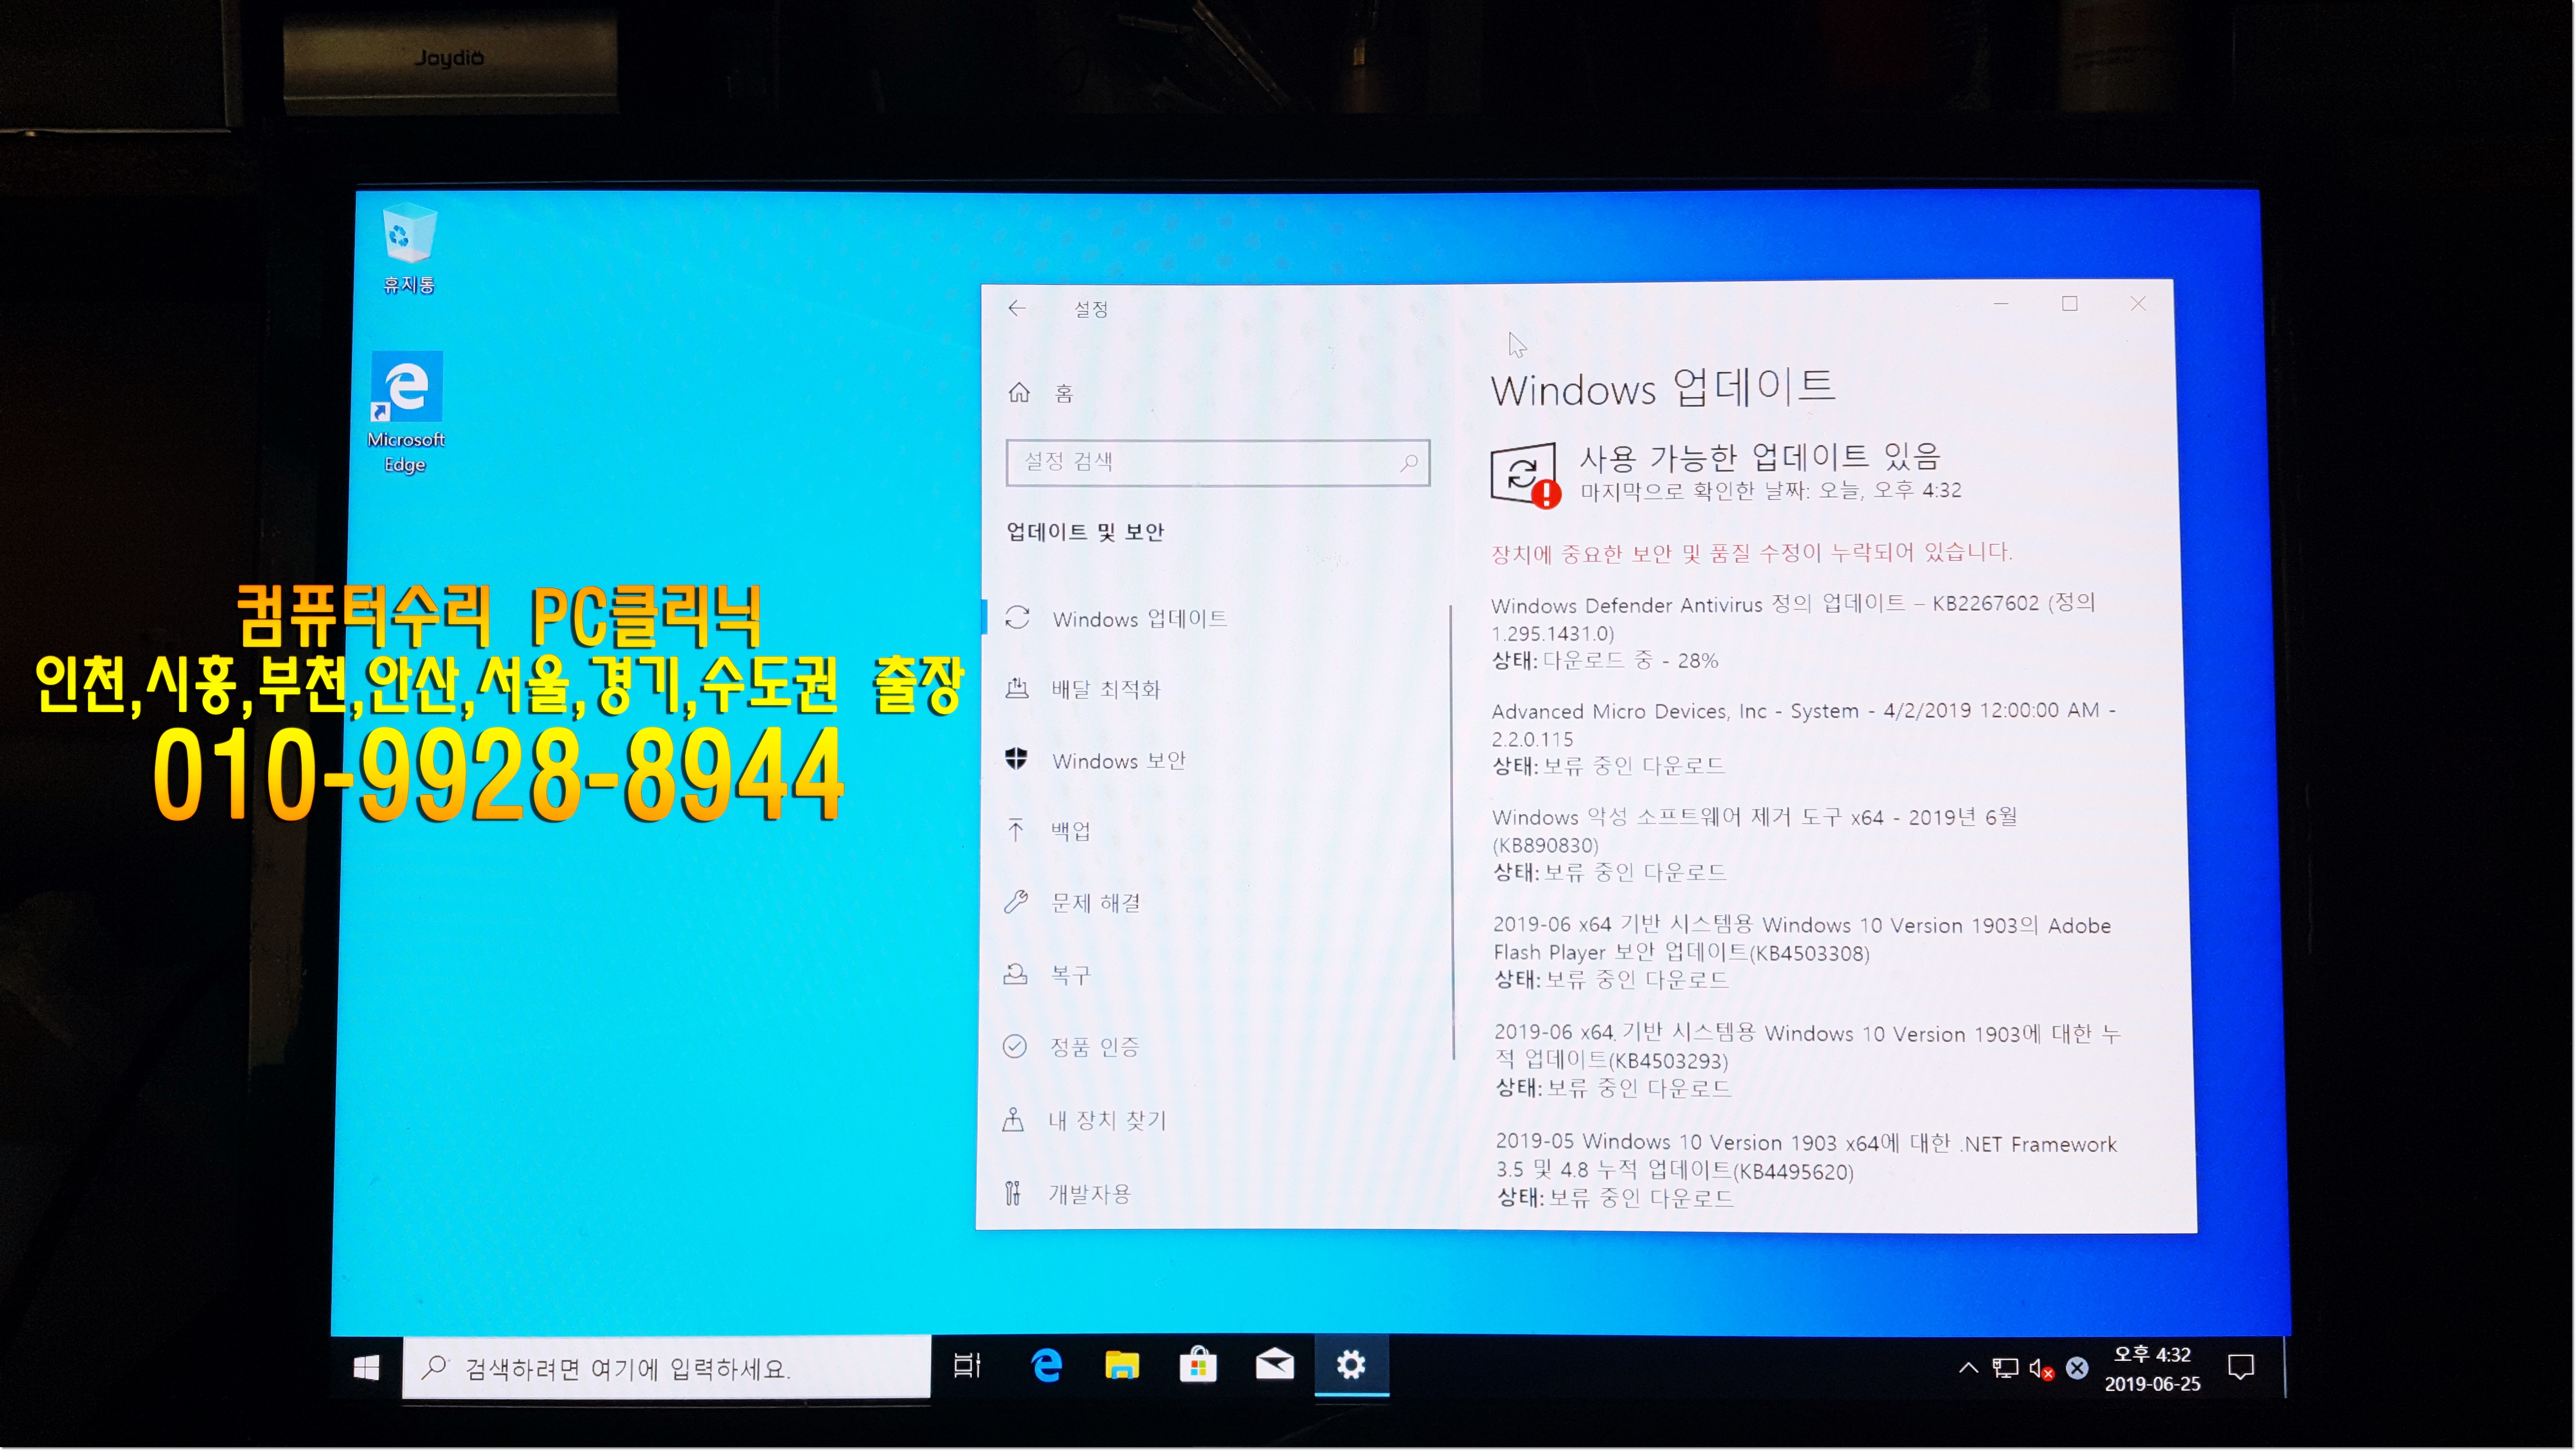Open the Recycle Bin desktop icon
The height and width of the screenshot is (1451, 2576).
pos(409,249)
